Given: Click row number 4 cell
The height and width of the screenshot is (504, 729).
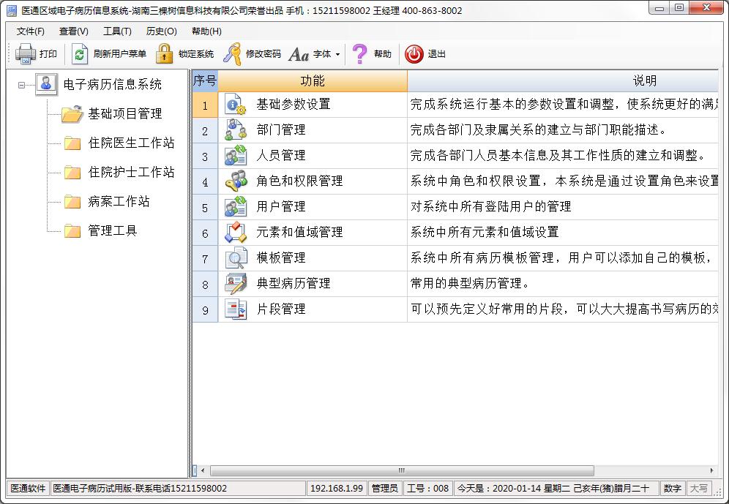Looking at the screenshot, I should 205,181.
